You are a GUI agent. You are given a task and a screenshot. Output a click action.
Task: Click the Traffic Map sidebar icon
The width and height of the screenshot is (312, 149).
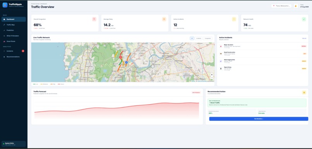[4, 25]
